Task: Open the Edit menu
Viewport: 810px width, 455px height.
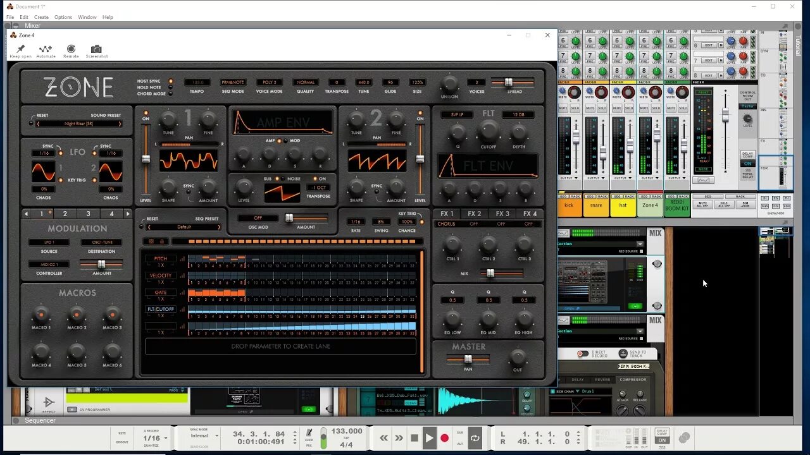Action: click(x=24, y=17)
